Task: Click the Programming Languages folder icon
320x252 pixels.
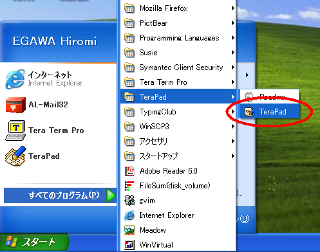Action: point(129,38)
